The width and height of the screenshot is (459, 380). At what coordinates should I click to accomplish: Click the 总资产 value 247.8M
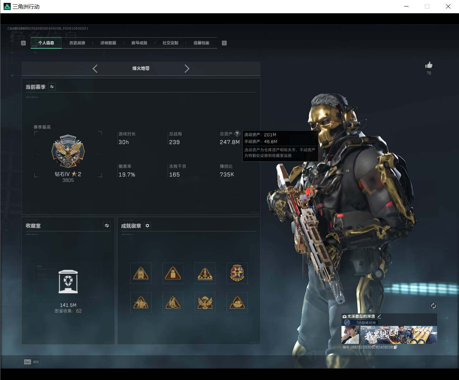pyautogui.click(x=230, y=142)
